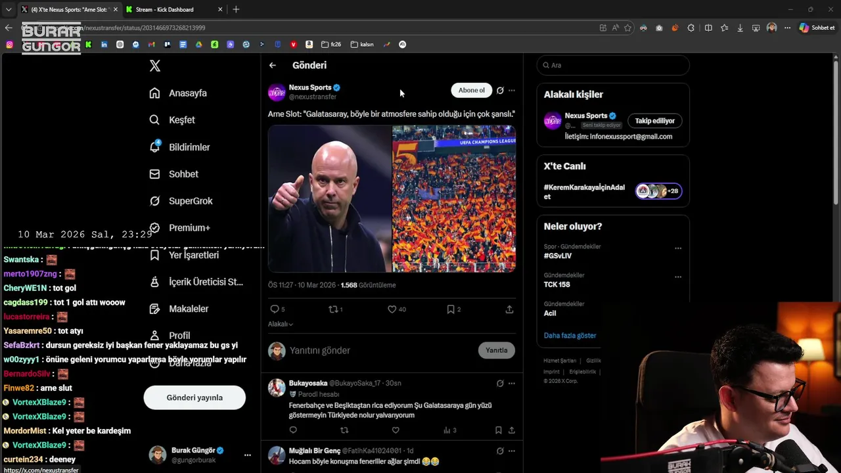
Task: Open Premium+ in the sidebar
Action: [179, 228]
